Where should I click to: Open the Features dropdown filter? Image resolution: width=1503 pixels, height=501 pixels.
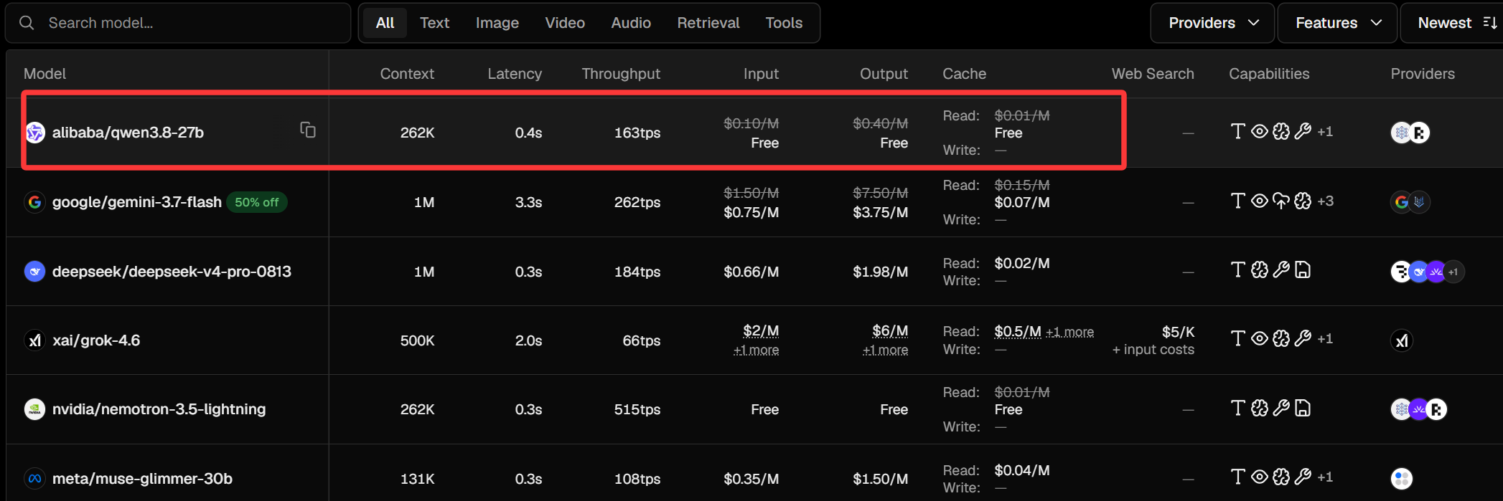click(x=1337, y=23)
